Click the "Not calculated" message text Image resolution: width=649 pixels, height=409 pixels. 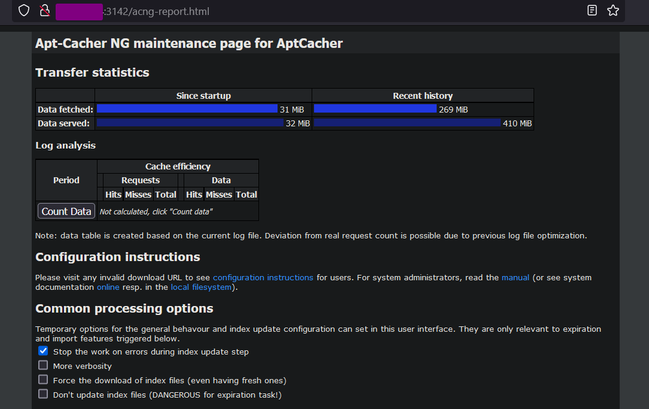pos(156,212)
